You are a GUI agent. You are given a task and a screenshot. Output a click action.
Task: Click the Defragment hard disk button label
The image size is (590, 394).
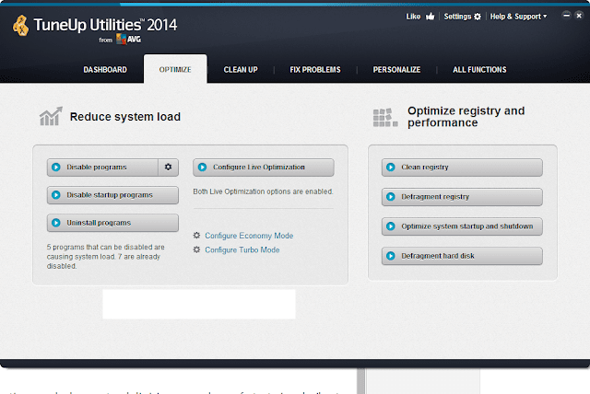pos(438,256)
